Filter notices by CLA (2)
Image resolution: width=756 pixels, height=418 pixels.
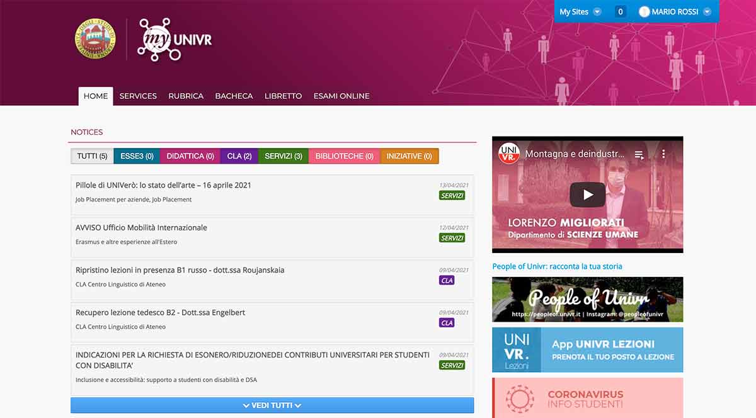[x=239, y=156]
